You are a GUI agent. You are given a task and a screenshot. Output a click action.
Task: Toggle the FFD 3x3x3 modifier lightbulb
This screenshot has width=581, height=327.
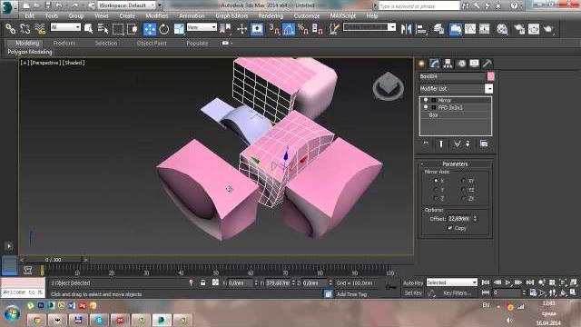[426, 107]
